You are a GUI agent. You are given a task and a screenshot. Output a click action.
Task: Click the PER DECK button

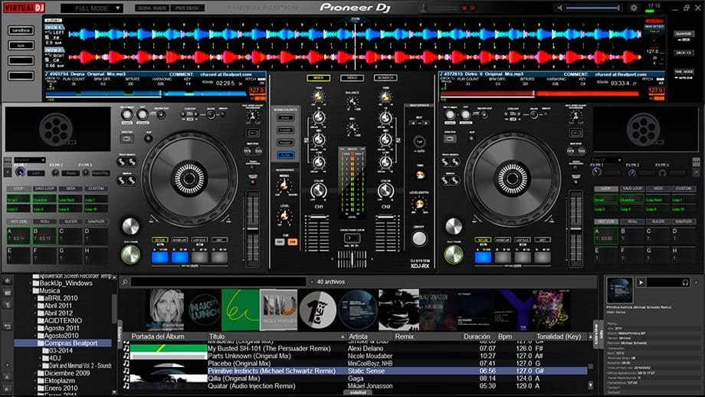tap(188, 8)
